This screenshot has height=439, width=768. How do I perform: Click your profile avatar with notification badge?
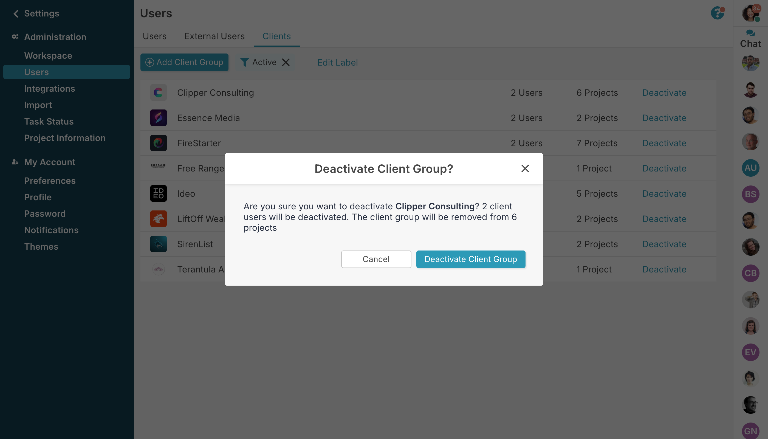(x=750, y=13)
